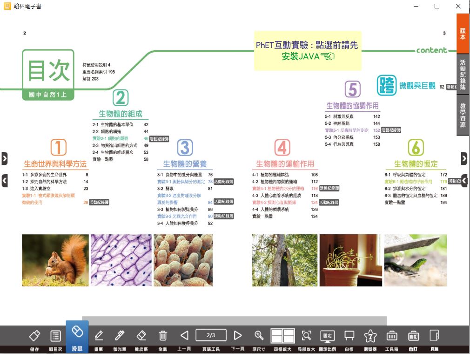
Task: Open the 重要名詞索引 198 entry
Action: (99, 72)
